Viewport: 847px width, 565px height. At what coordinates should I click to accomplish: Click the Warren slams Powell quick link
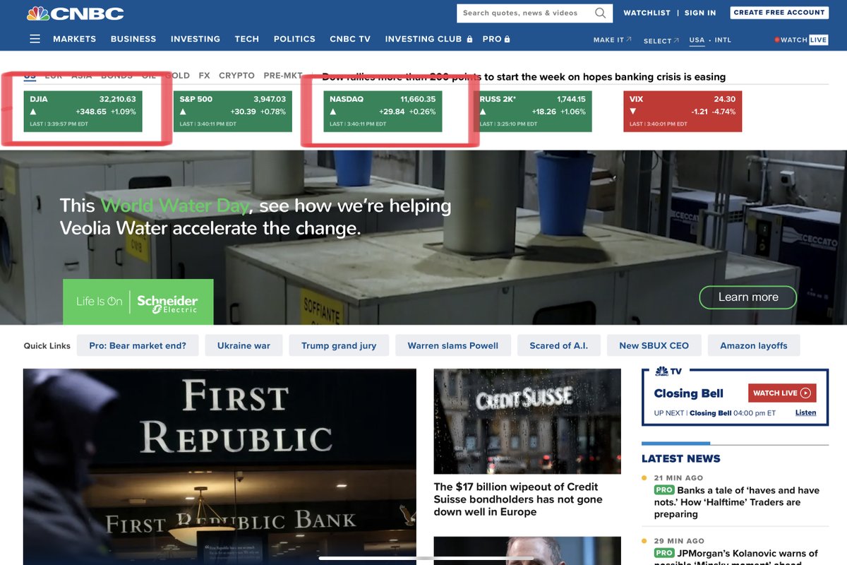453,345
